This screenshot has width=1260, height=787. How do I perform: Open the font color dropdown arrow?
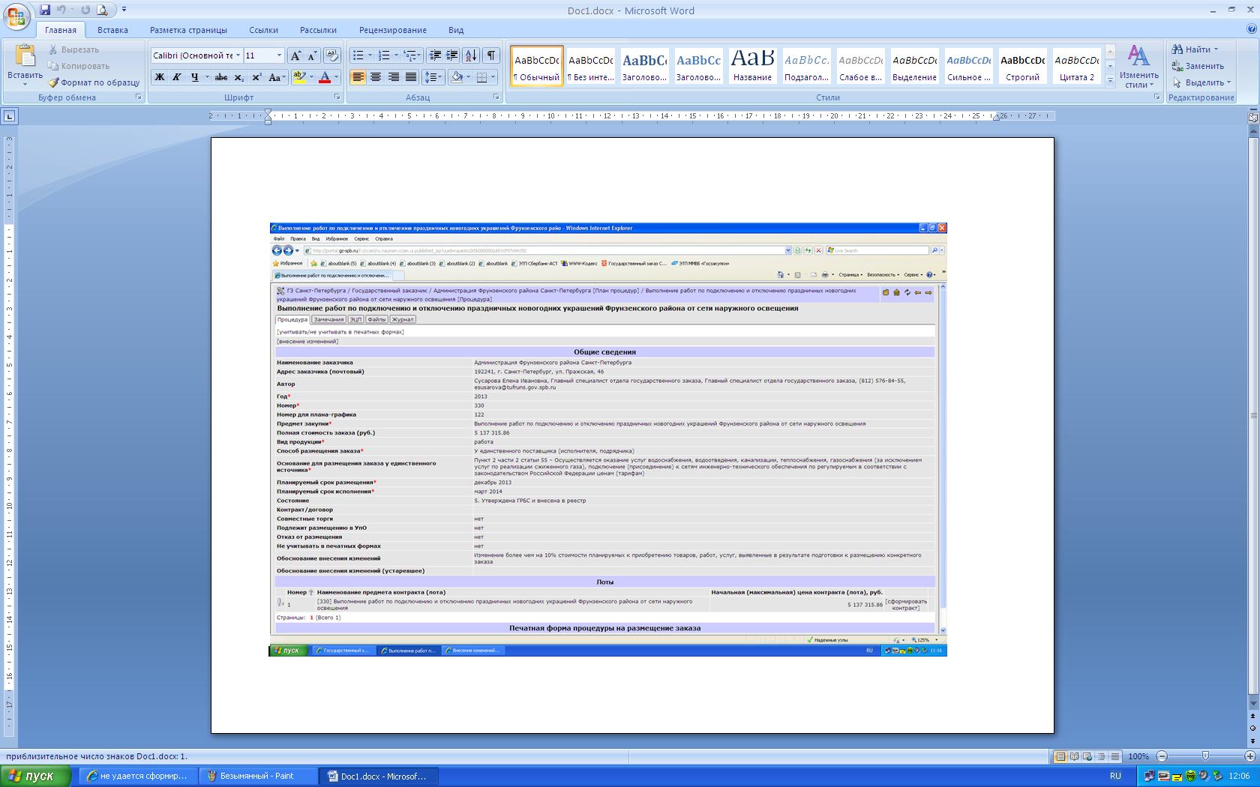[336, 77]
